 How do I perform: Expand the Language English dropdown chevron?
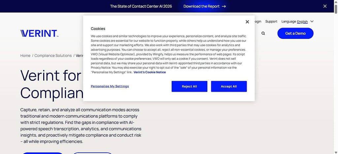tap(312, 21)
